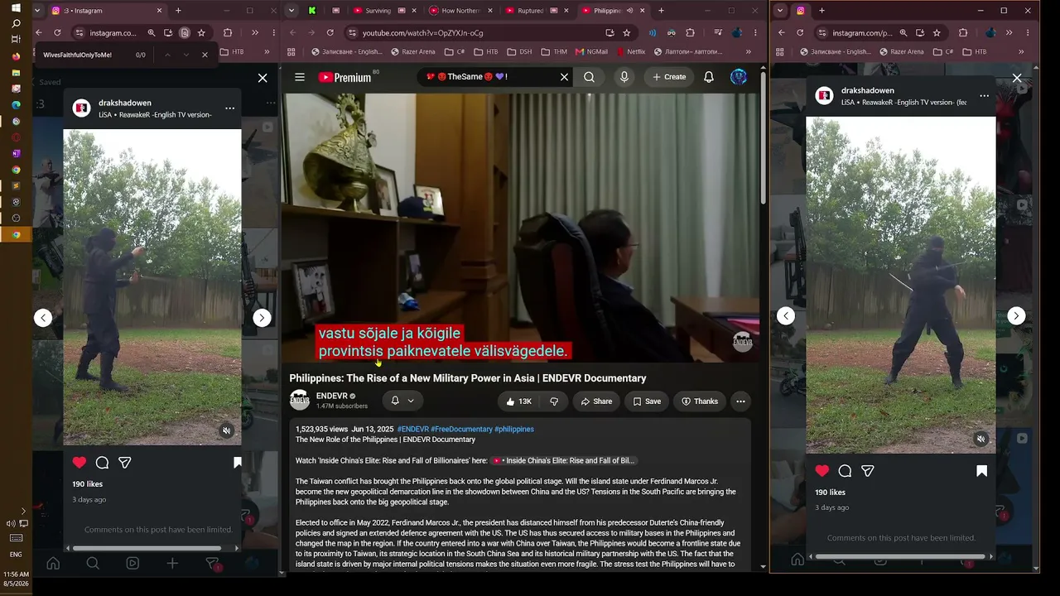Go to next post in left Instagram viewer
Image resolution: width=1060 pixels, height=596 pixels.
pyautogui.click(x=262, y=318)
